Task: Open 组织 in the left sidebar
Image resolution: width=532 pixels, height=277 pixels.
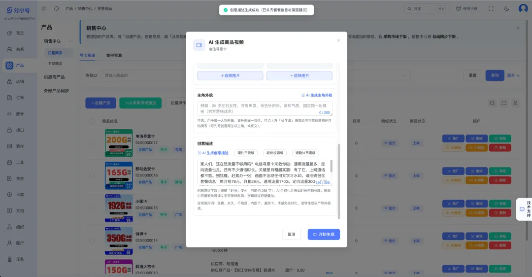Action: tap(16, 227)
